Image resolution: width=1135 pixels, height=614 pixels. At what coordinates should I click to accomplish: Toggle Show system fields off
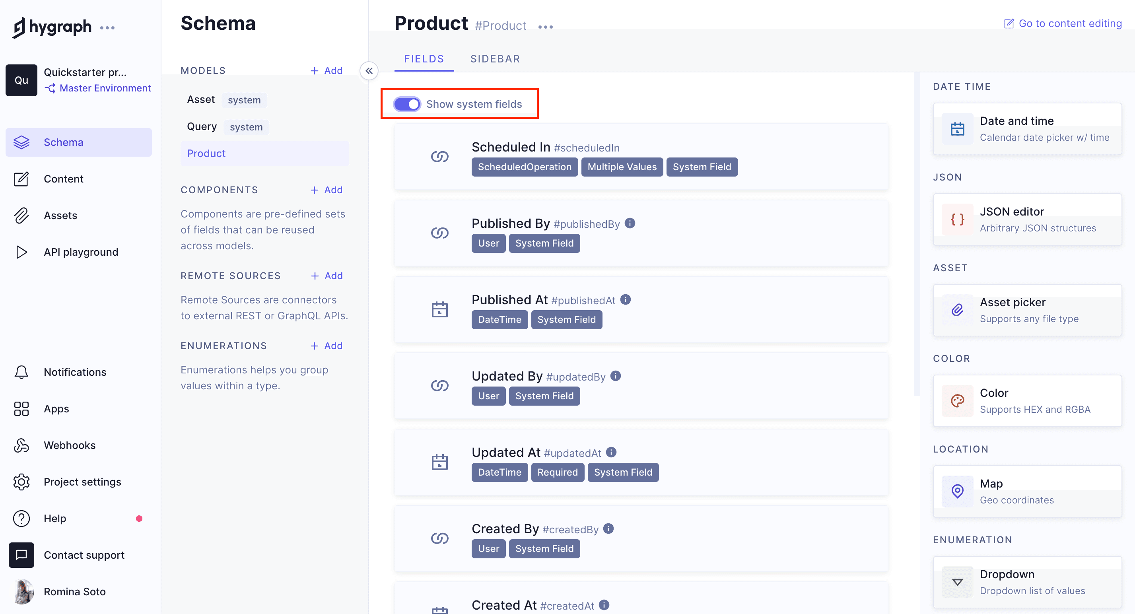coord(406,104)
